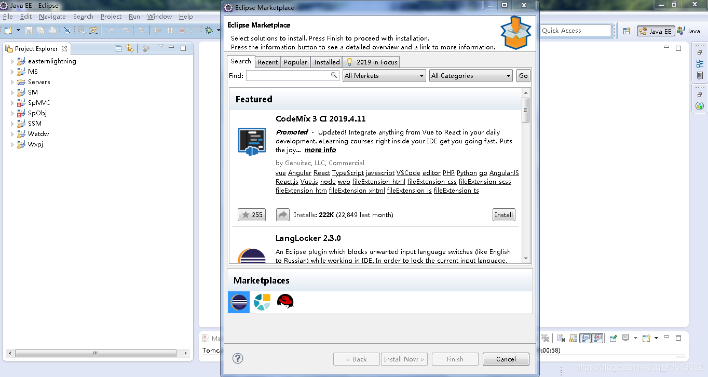708x377 pixels.
Task: Open the New wizard dropdown arrow
Action: 17,31
